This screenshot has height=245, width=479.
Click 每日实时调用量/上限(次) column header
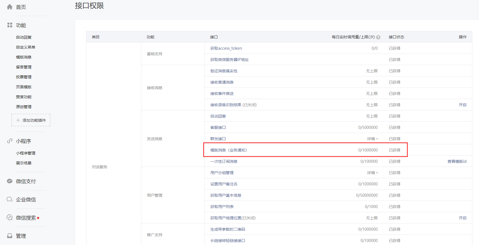[353, 37]
